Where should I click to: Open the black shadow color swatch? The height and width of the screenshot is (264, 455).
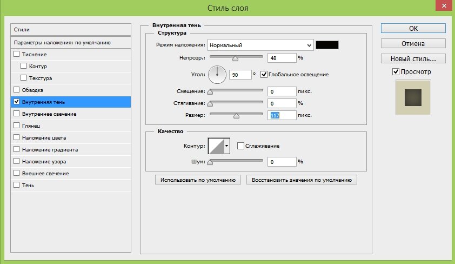point(327,45)
